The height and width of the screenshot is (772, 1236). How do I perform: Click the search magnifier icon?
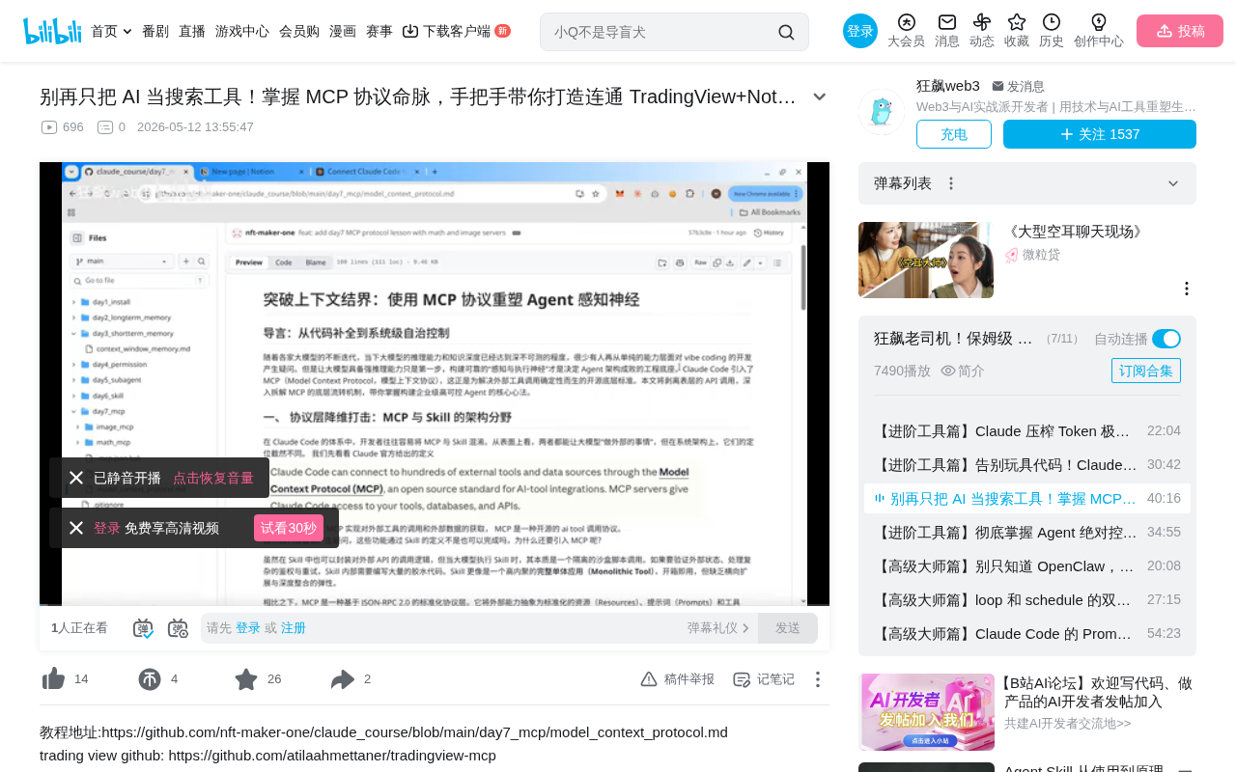coord(786,32)
